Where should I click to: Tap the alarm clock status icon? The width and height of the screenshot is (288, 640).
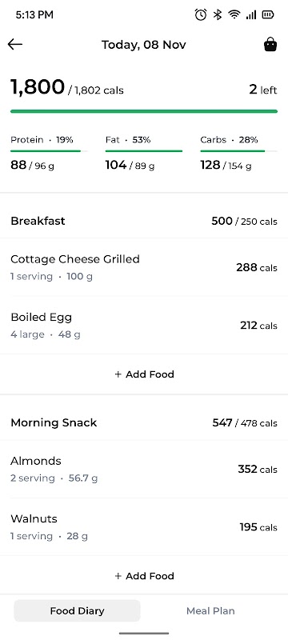200,15
